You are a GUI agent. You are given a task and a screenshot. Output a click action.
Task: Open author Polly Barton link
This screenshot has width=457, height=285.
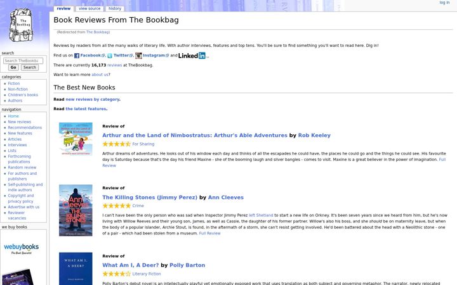click(x=187, y=265)
